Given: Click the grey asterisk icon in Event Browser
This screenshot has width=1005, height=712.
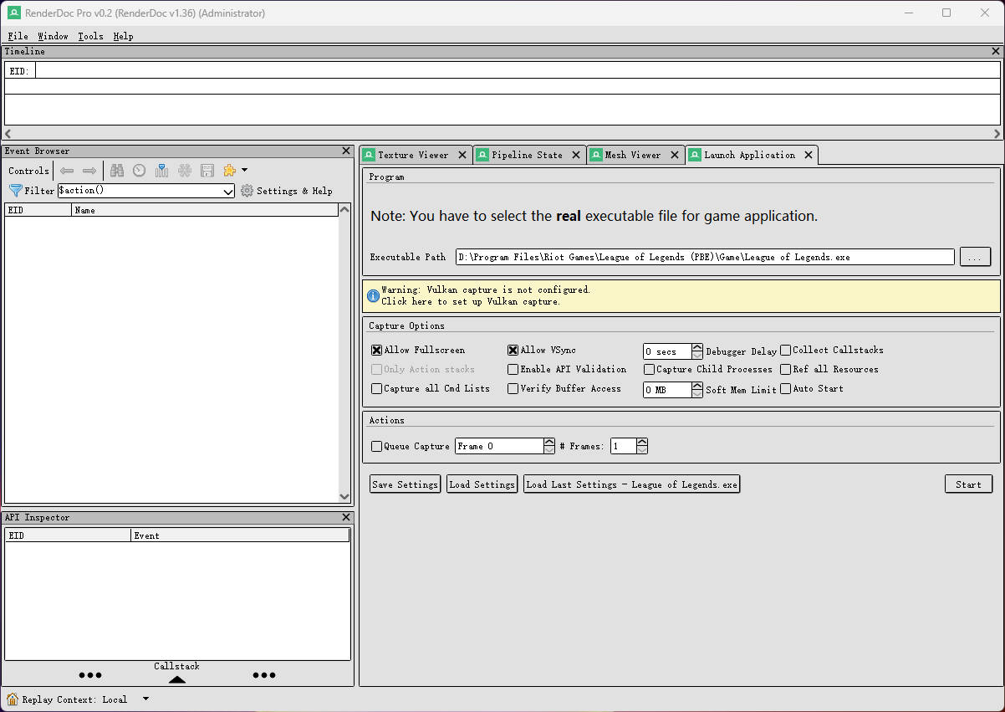Looking at the screenshot, I should pos(185,171).
